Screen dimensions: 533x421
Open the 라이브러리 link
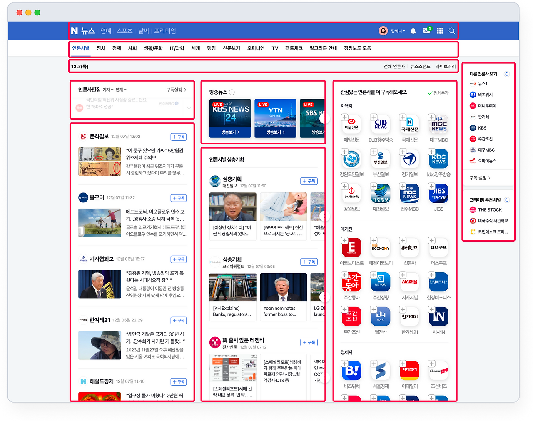click(x=446, y=67)
